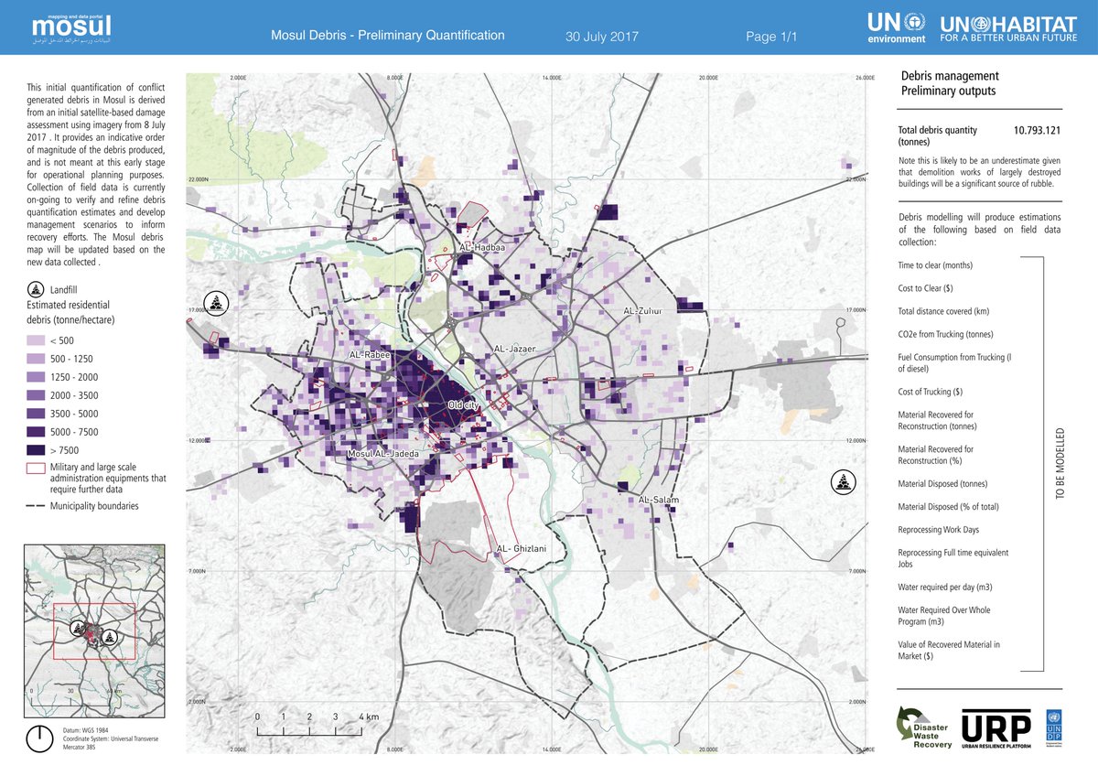Click the red outline military equipment legend symbol
The image size is (1098, 776).
(x=36, y=468)
